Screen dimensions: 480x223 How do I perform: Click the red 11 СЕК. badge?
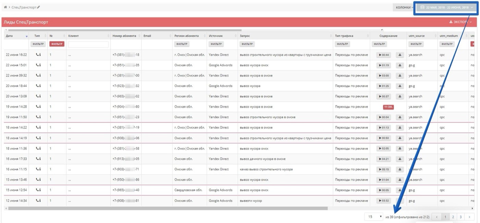pos(388,107)
